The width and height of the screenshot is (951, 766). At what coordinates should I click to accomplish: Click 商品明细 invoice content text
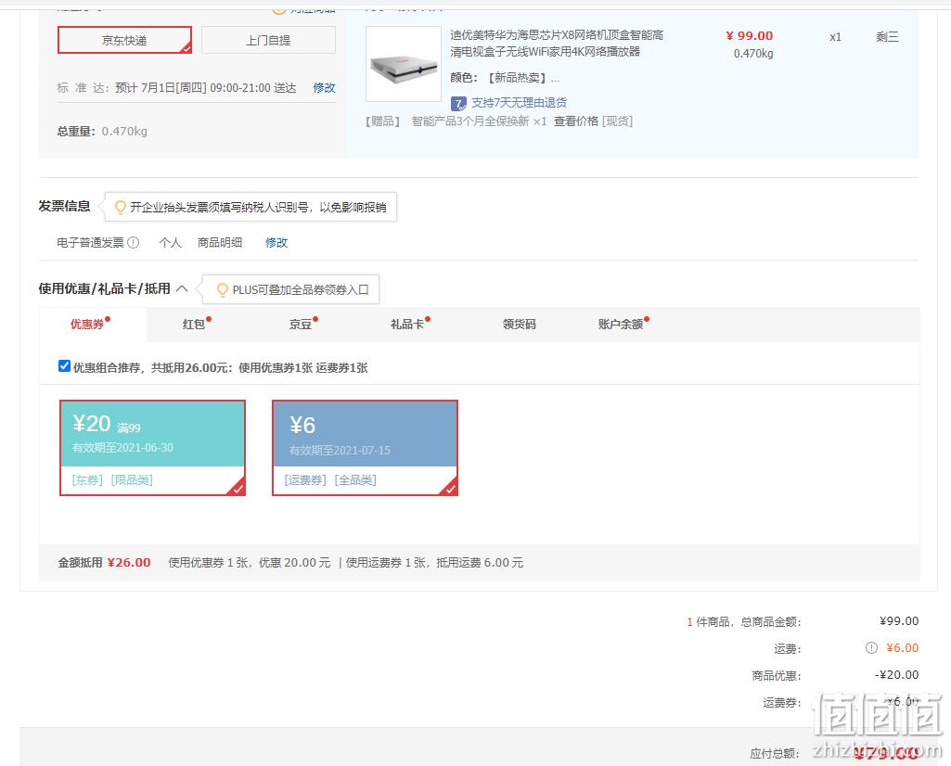pyautogui.click(x=220, y=242)
